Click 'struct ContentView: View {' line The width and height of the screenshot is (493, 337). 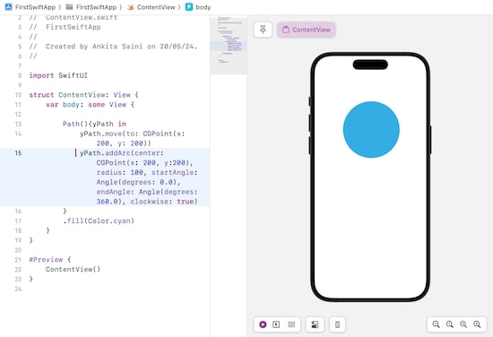(x=83, y=95)
